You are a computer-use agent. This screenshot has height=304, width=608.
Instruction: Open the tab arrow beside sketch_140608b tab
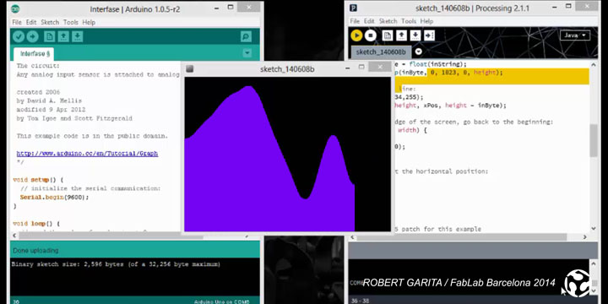[x=418, y=52]
